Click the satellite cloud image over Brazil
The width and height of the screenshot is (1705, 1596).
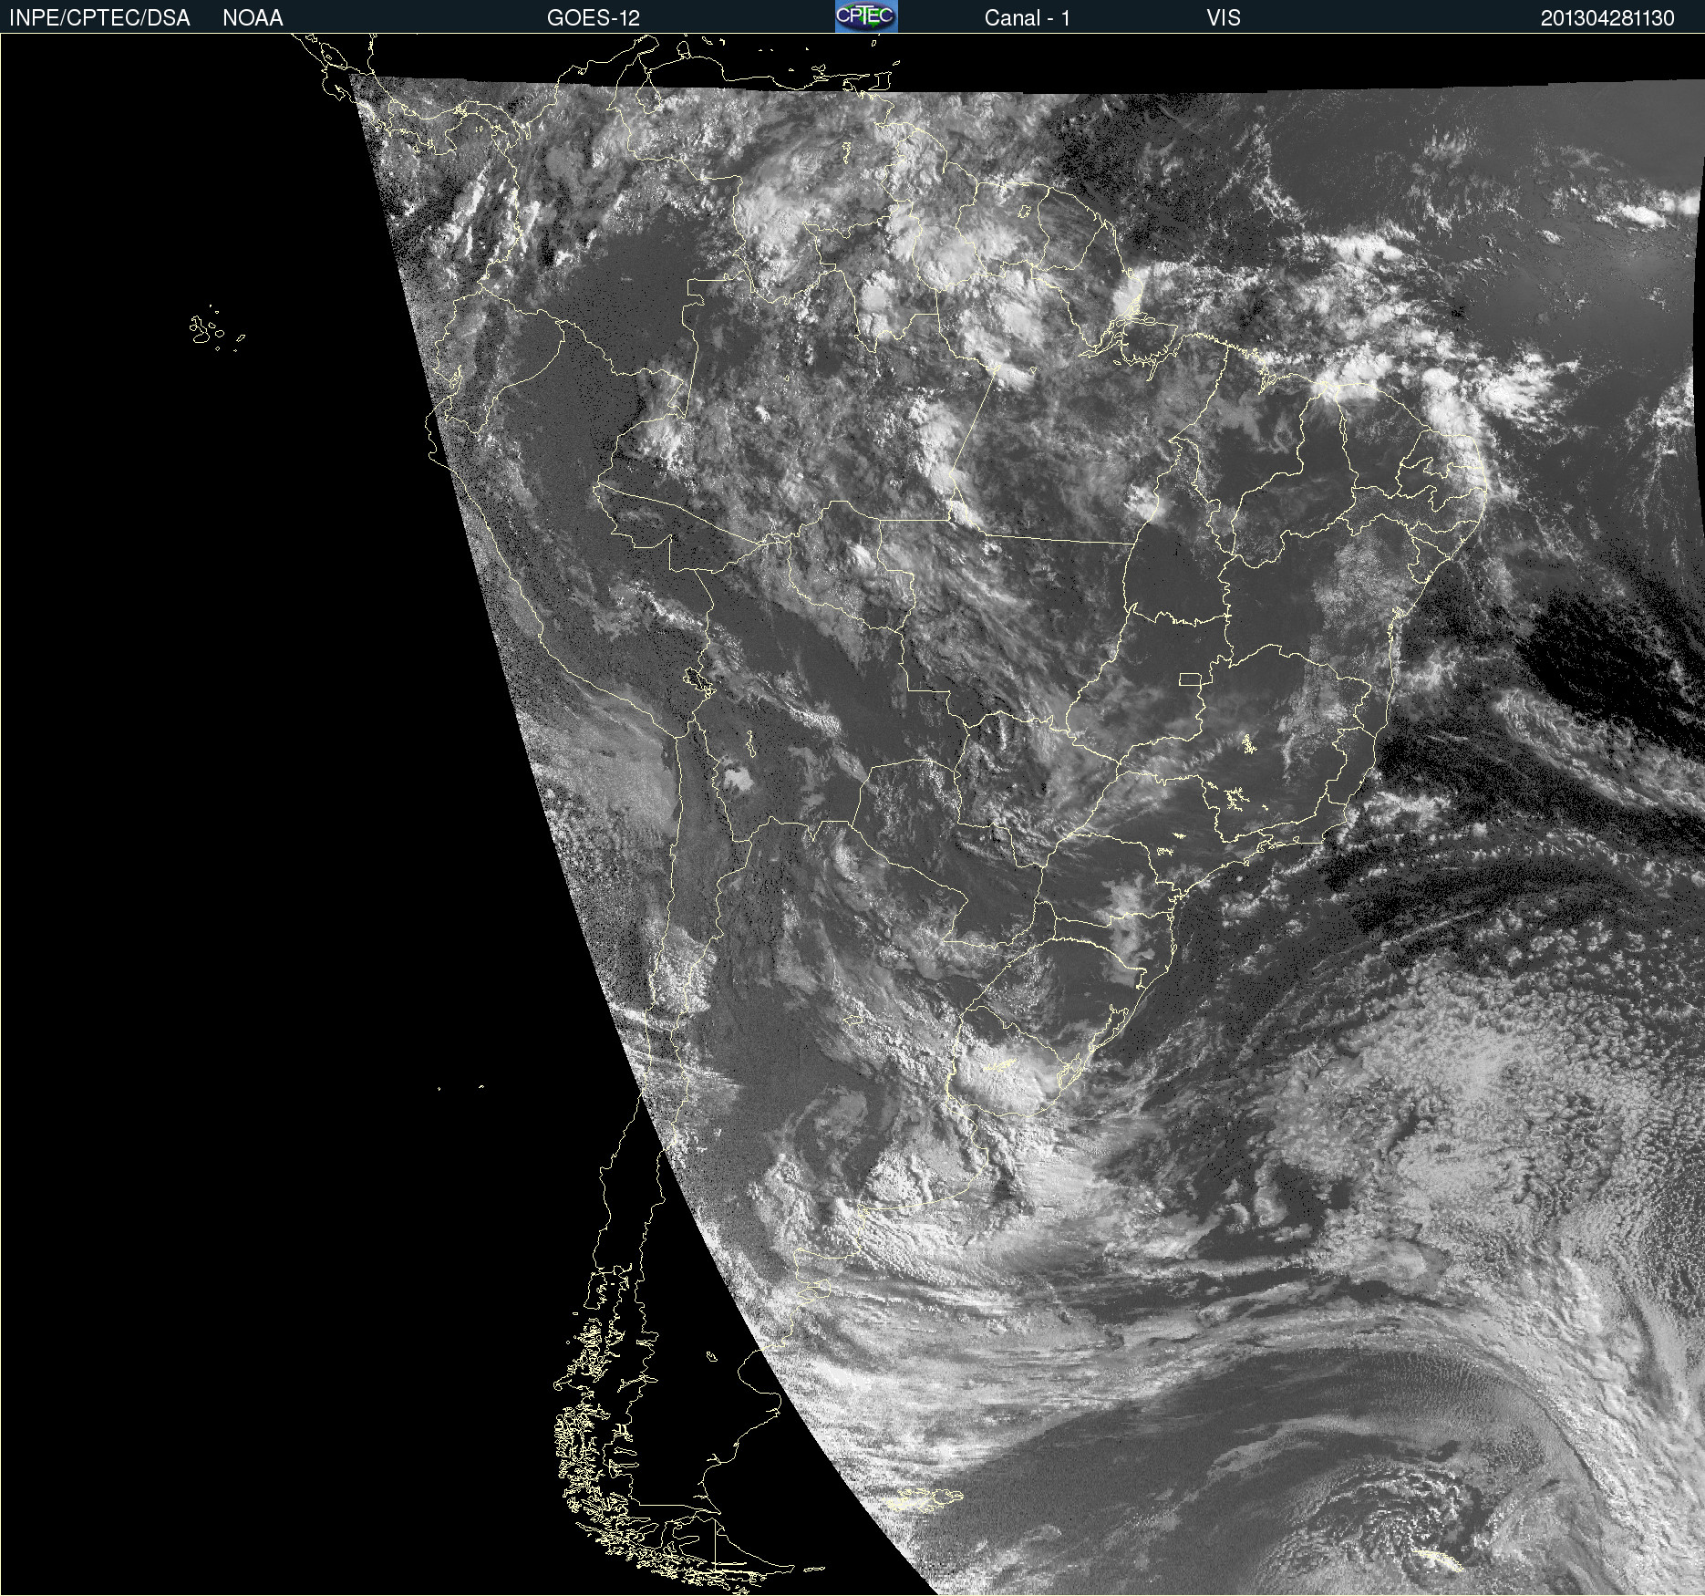[852, 814]
